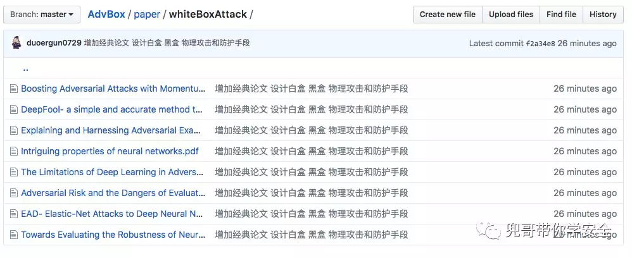Click file icon beside Intriguing properties pdf

click(14, 151)
